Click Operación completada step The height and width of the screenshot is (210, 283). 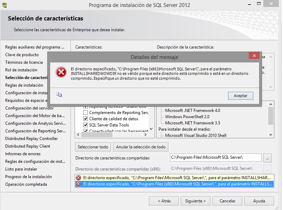[x=26, y=184]
